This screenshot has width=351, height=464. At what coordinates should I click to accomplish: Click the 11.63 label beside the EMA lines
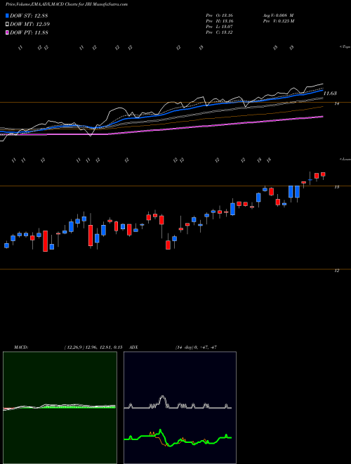click(x=330, y=94)
